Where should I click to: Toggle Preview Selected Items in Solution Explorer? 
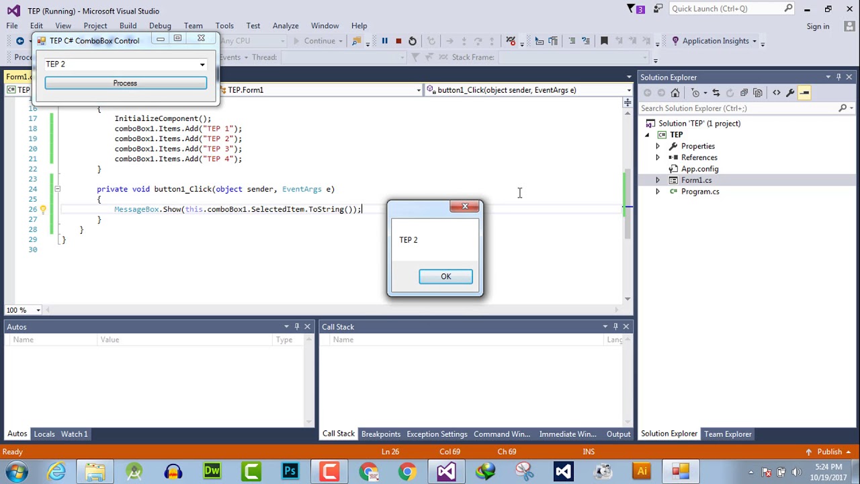click(x=804, y=93)
